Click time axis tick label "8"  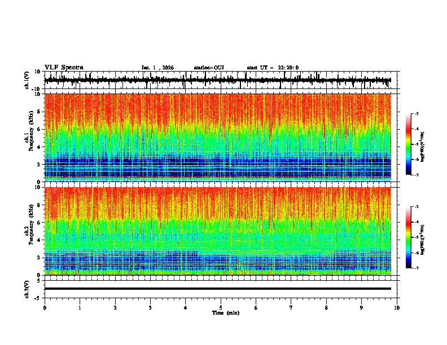[x=326, y=308]
